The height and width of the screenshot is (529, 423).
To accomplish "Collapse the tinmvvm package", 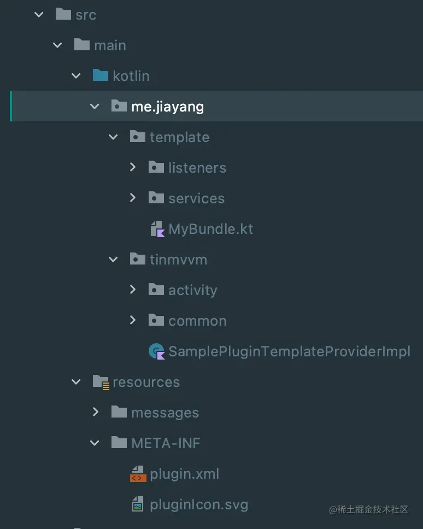I will tap(113, 259).
